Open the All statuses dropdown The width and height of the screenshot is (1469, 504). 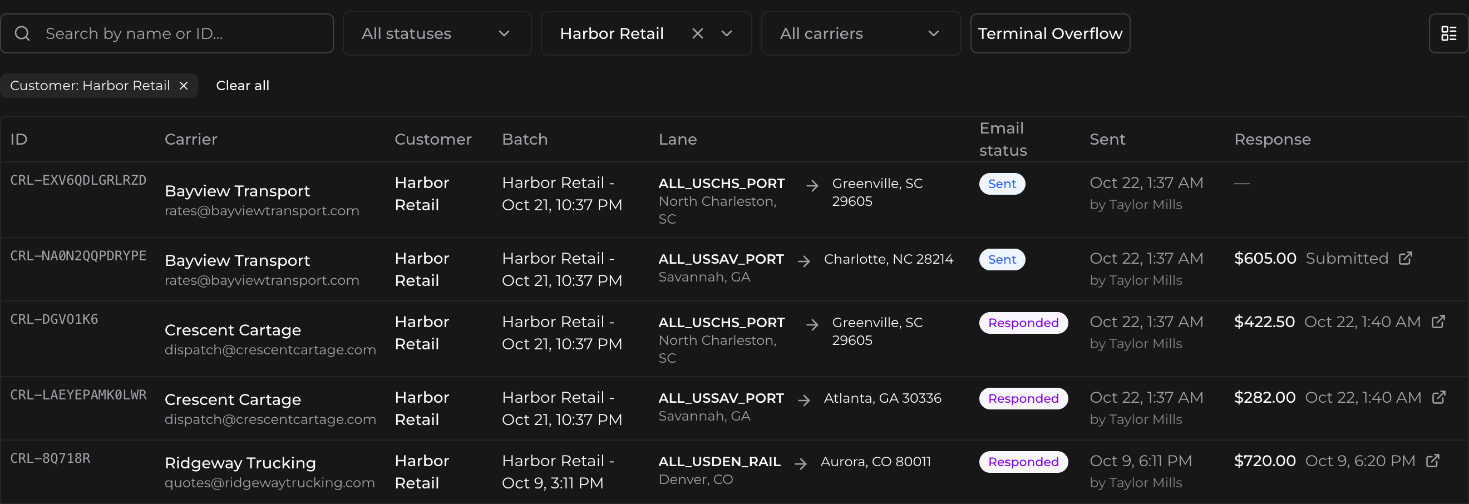[x=437, y=33]
